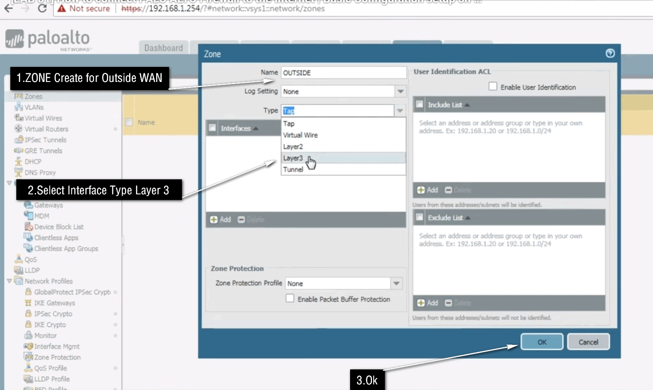
Task: Open MDM in the sidebar
Action: point(42,216)
